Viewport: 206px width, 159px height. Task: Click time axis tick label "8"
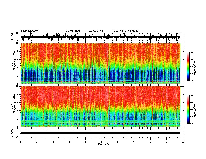click(150, 142)
